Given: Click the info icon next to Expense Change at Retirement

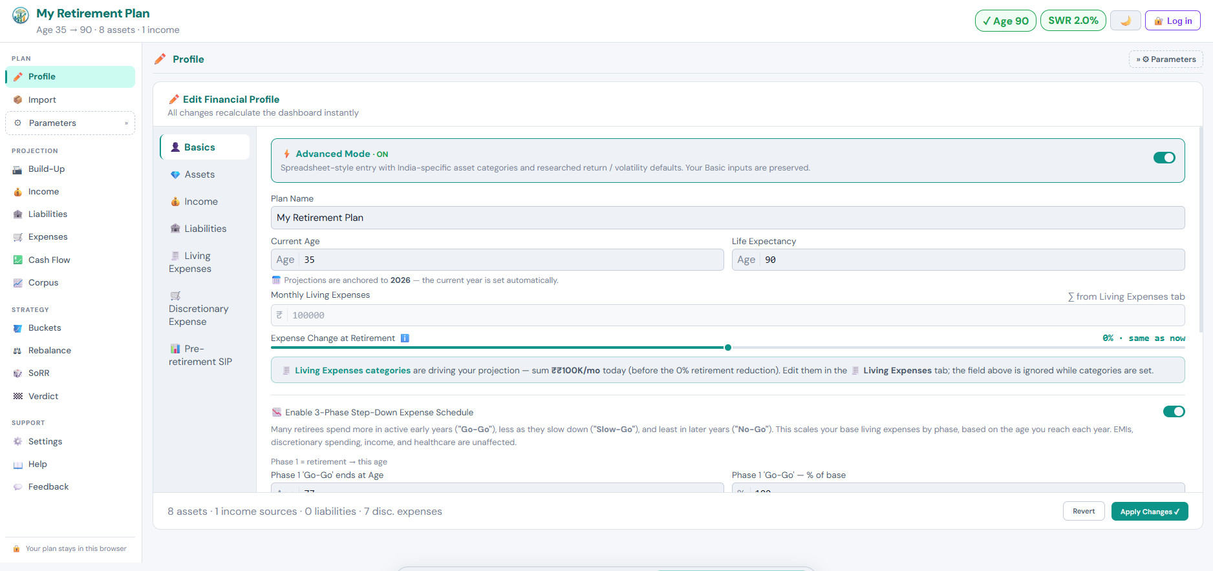Looking at the screenshot, I should tap(405, 338).
